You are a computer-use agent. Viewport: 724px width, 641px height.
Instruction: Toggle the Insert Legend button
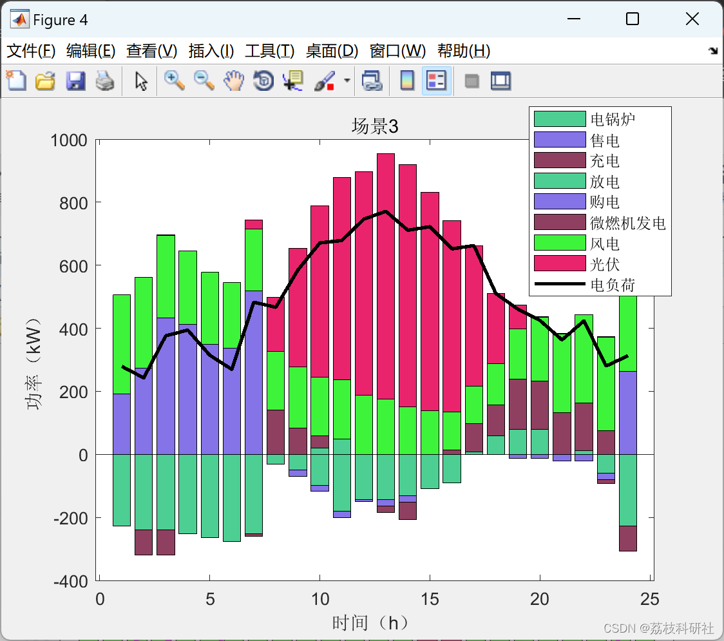[436, 81]
